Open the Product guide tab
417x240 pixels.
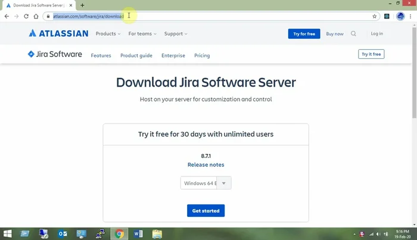(136, 55)
